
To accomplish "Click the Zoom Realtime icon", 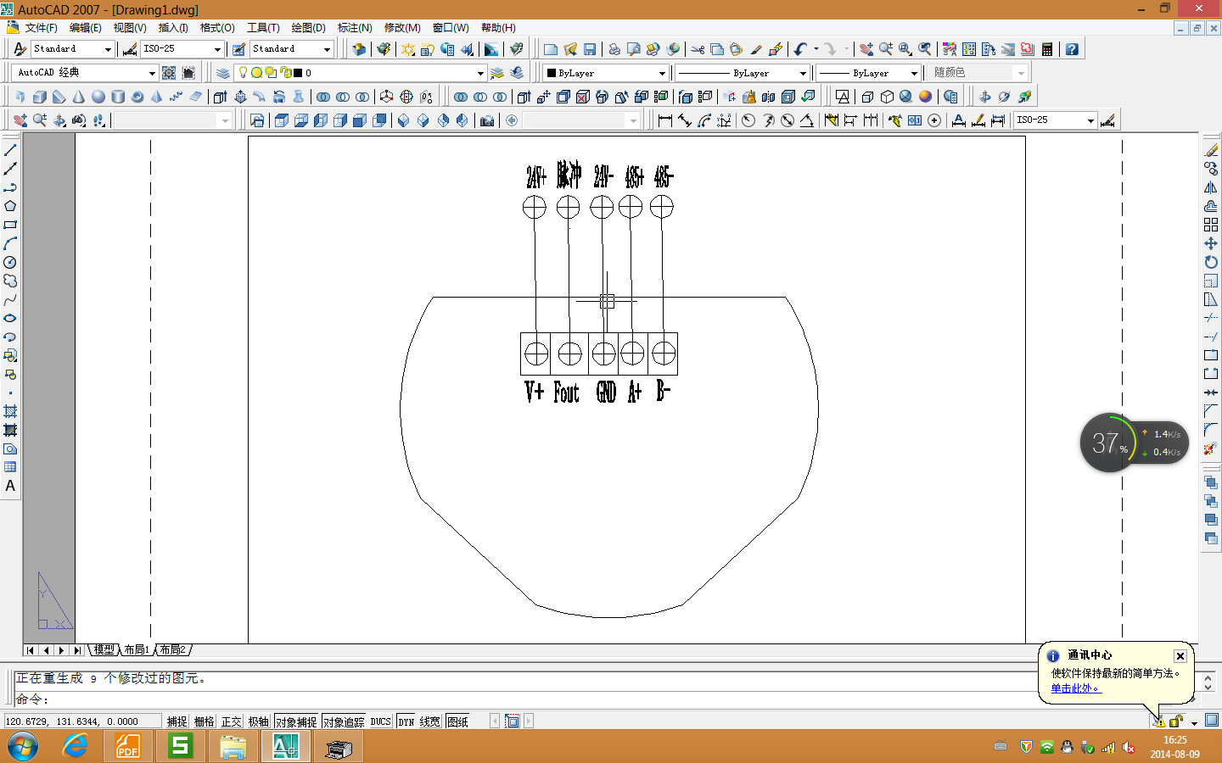I will click(x=885, y=49).
